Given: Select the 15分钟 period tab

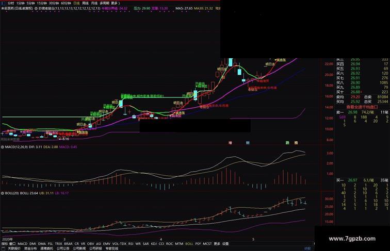Looking at the screenshot, I should point(42,3).
